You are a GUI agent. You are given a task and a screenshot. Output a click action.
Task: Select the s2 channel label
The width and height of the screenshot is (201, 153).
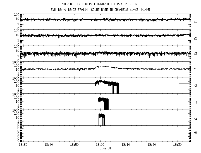[x=195, y=38]
